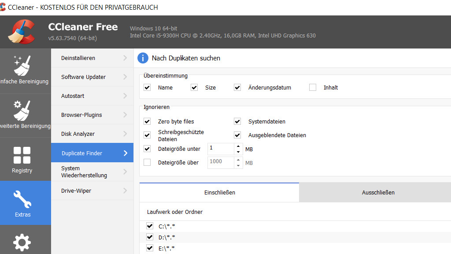Click the CCleaner logo in the header

click(22, 32)
